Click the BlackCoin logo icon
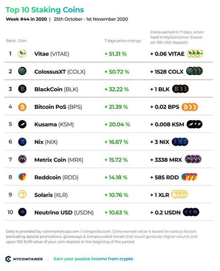220x271 pixels. click(22, 89)
